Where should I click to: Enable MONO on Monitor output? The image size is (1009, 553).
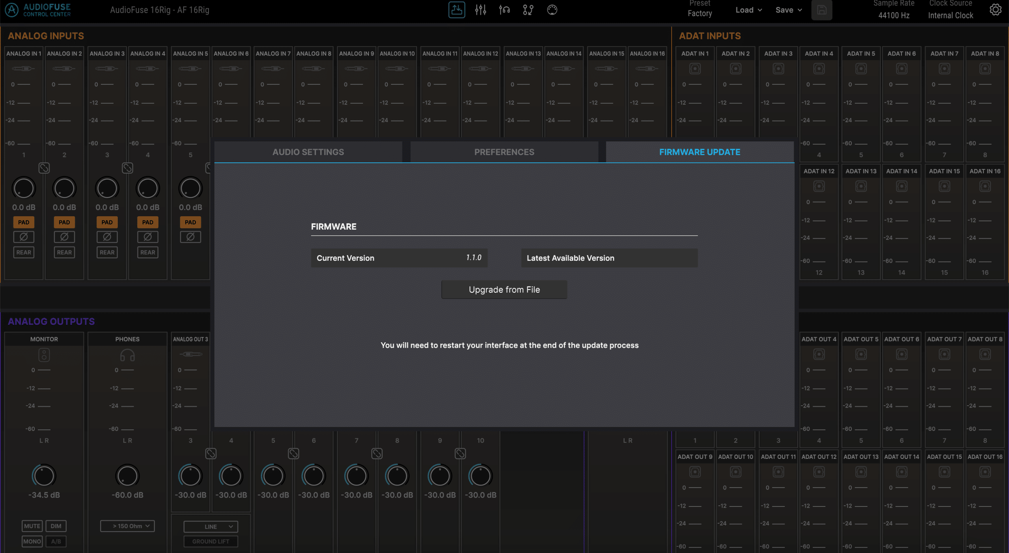coord(32,542)
